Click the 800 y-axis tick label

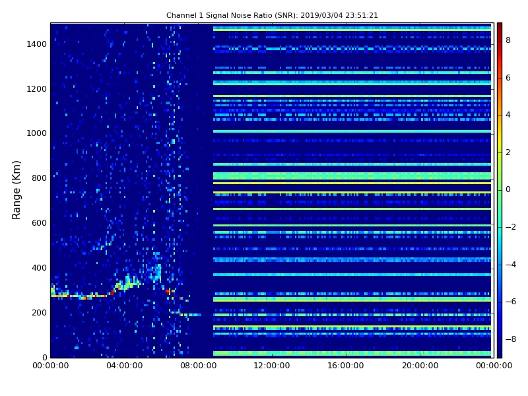39,178
